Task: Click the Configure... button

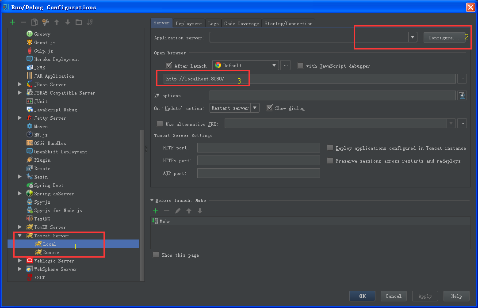Action: (444, 38)
